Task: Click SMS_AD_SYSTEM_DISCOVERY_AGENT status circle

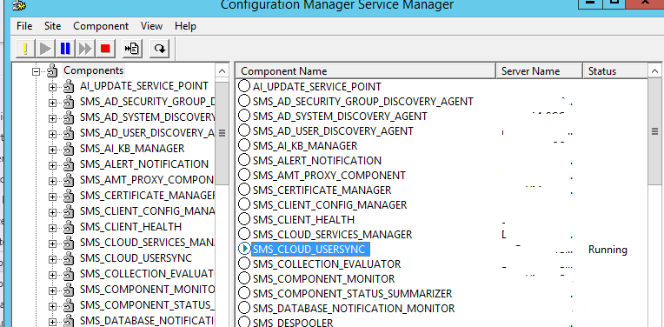Action: pos(244,116)
